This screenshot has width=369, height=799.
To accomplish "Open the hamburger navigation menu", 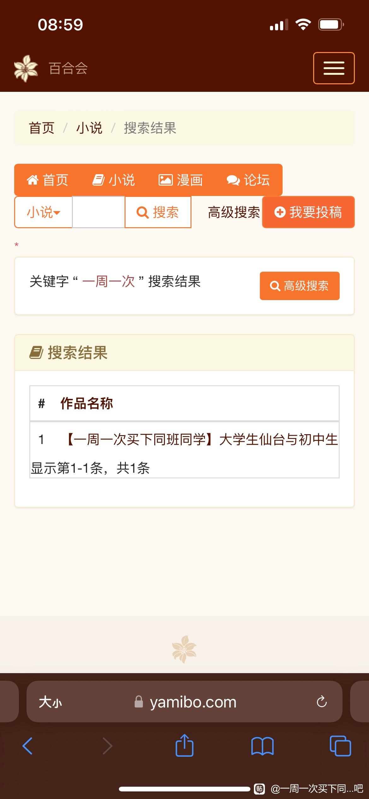I will (x=334, y=68).
